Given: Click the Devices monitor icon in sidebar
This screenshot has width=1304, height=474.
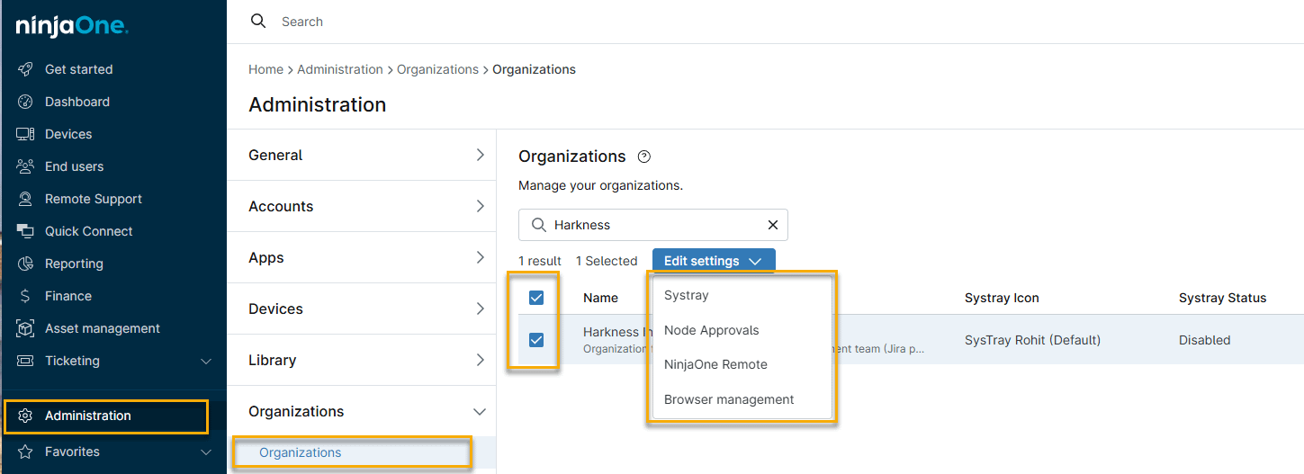Looking at the screenshot, I should pyautogui.click(x=25, y=134).
